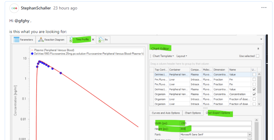Image resolution: width=274 pixels, height=140 pixels.
Task: Open StephanSchaller's avatar icon
Action: (x=14, y=8)
